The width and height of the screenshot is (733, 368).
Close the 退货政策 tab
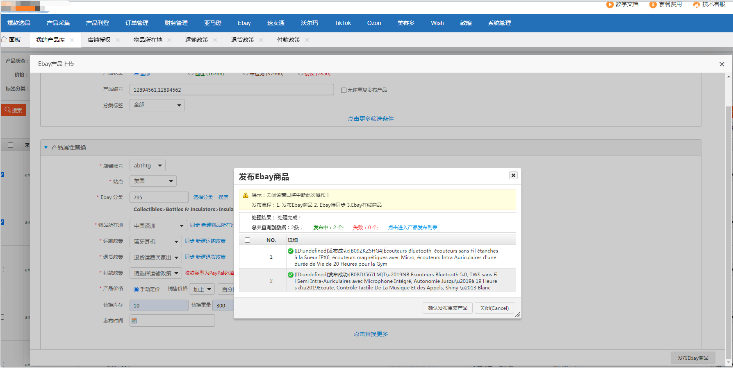[x=261, y=40]
